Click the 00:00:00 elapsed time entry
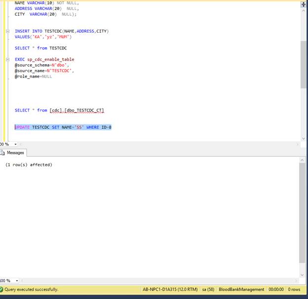308x299 pixels. 276,290
